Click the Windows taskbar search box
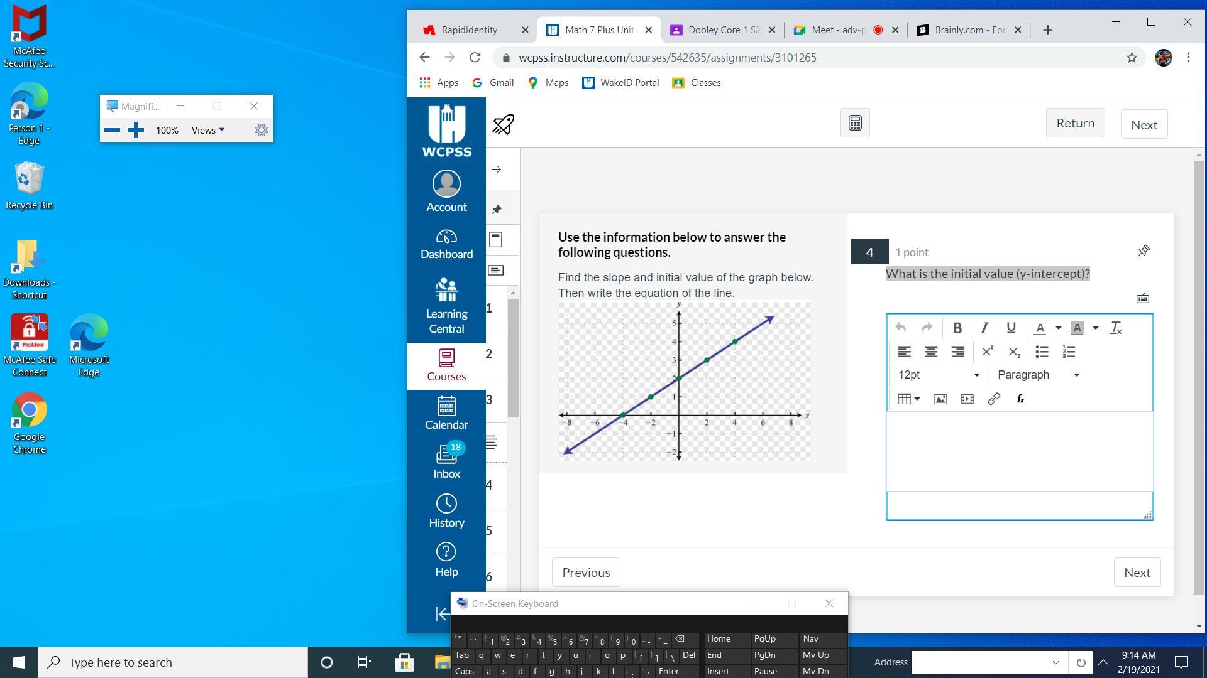 [173, 662]
